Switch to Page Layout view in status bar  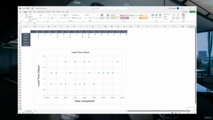pyautogui.click(x=176, y=113)
